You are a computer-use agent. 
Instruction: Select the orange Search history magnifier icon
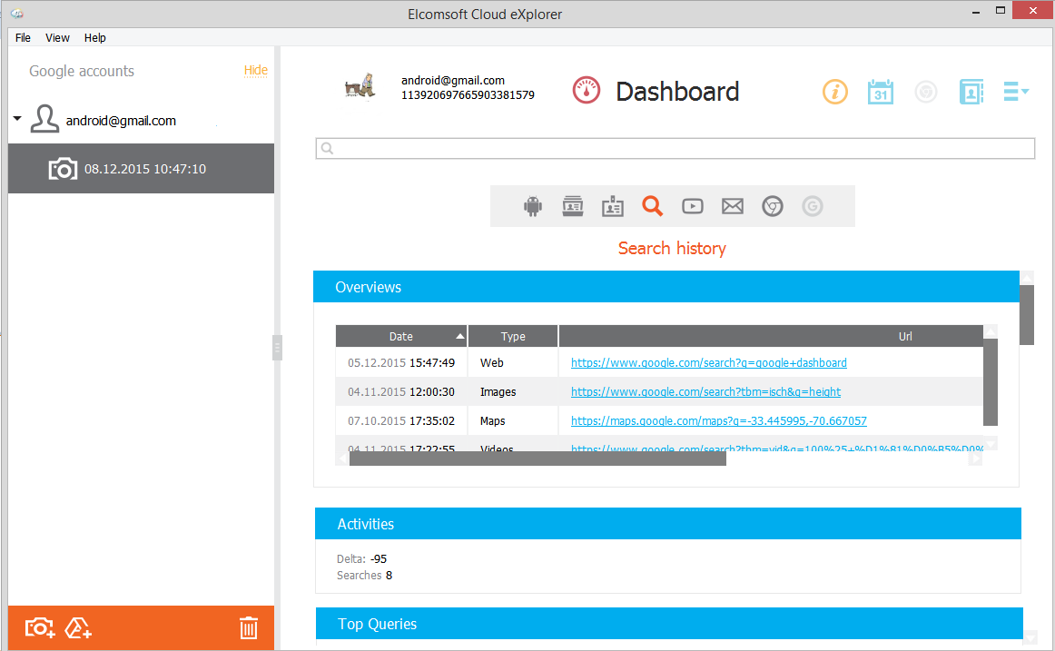coord(652,206)
